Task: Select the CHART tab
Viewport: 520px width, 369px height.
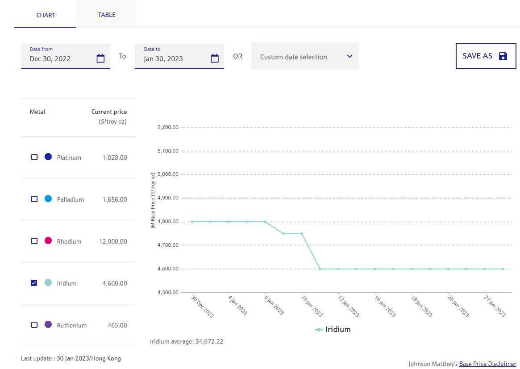Action: click(x=46, y=15)
